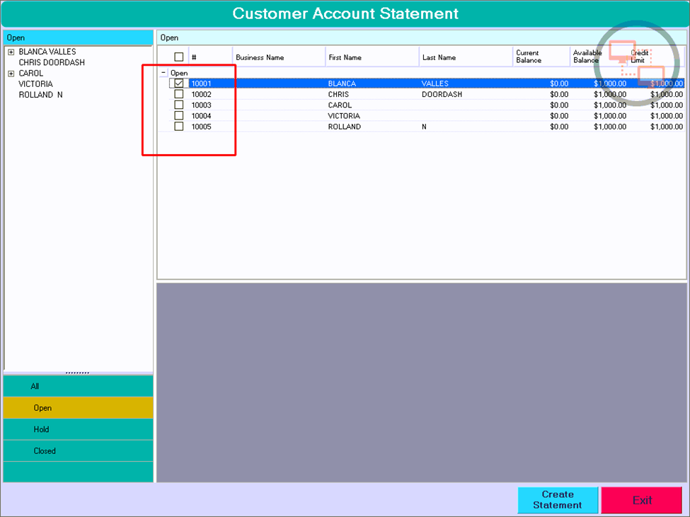Viewport: 690px width, 517px height.
Task: Sort by the # column header
Action: [210, 57]
